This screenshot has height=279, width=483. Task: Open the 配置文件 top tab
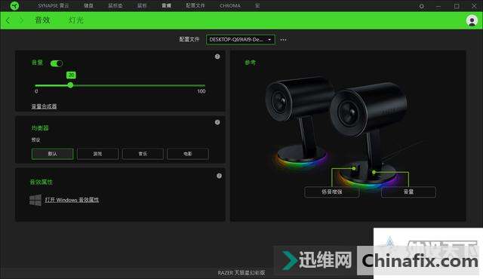pyautogui.click(x=195, y=5)
